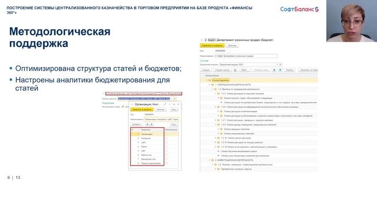Click the star icon in Организация popup title
This screenshot has height=212, width=377.
(132, 104)
